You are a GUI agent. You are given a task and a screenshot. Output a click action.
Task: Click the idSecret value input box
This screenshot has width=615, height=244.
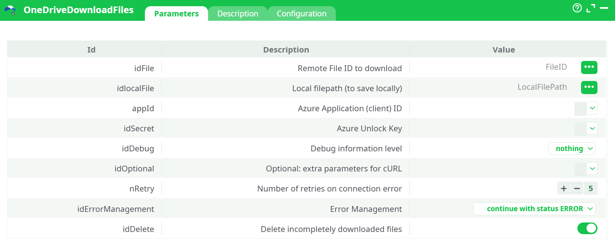click(580, 128)
